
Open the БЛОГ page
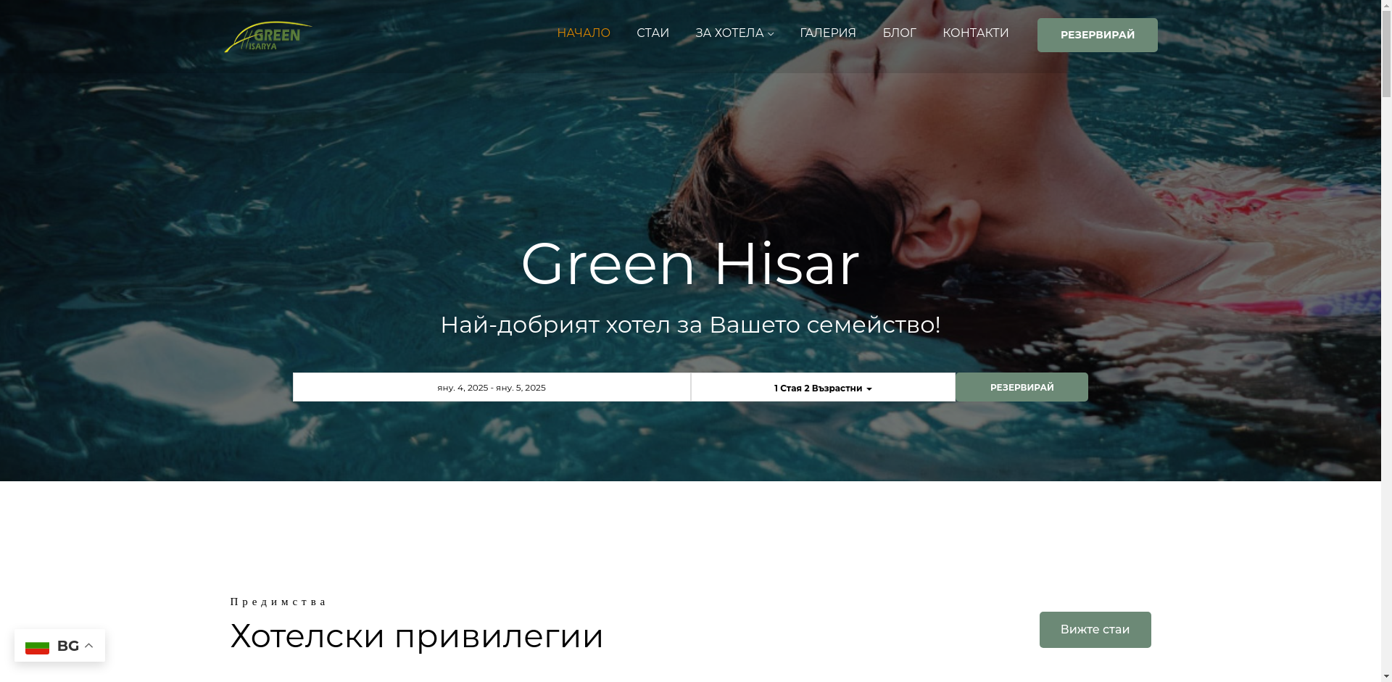(899, 33)
